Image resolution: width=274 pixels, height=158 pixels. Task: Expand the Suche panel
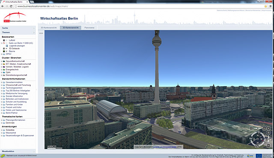coord(18,28)
